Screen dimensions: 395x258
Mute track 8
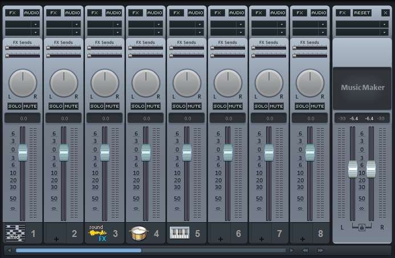[x=317, y=107]
